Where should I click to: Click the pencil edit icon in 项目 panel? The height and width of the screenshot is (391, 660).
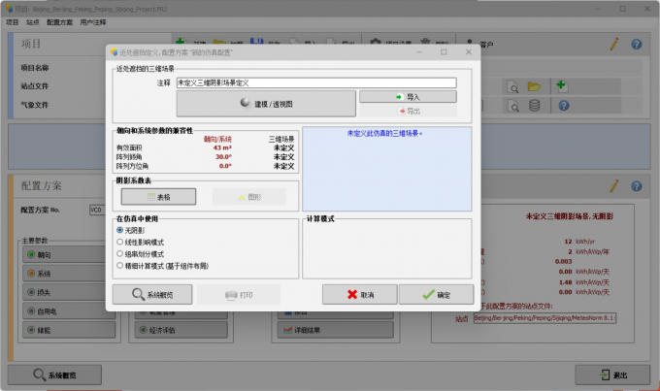614,44
